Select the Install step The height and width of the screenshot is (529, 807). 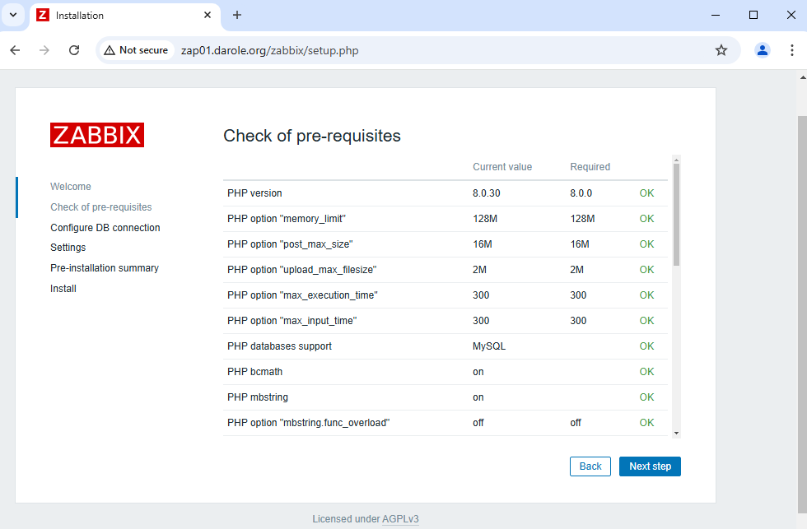(63, 289)
